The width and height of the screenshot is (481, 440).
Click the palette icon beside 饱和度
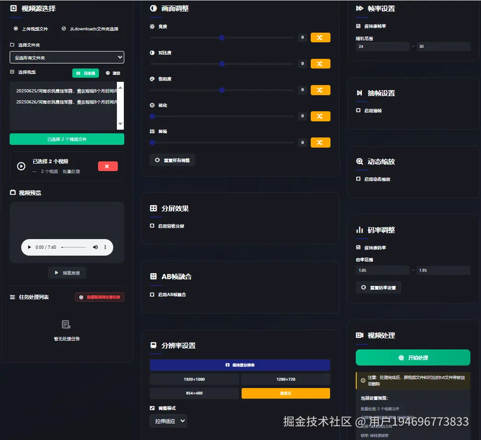(152, 79)
